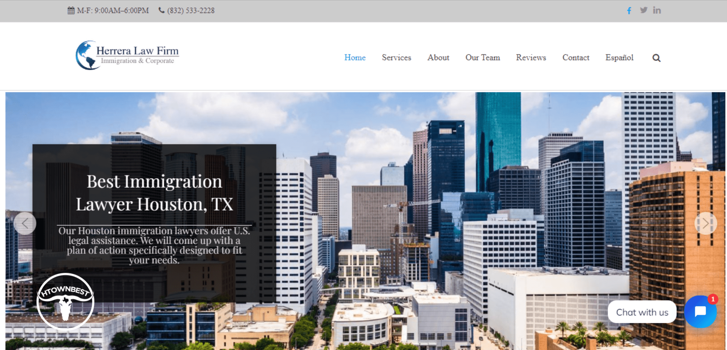Click the Herrera Law Firm name text
727x350 pixels.
[x=137, y=51]
